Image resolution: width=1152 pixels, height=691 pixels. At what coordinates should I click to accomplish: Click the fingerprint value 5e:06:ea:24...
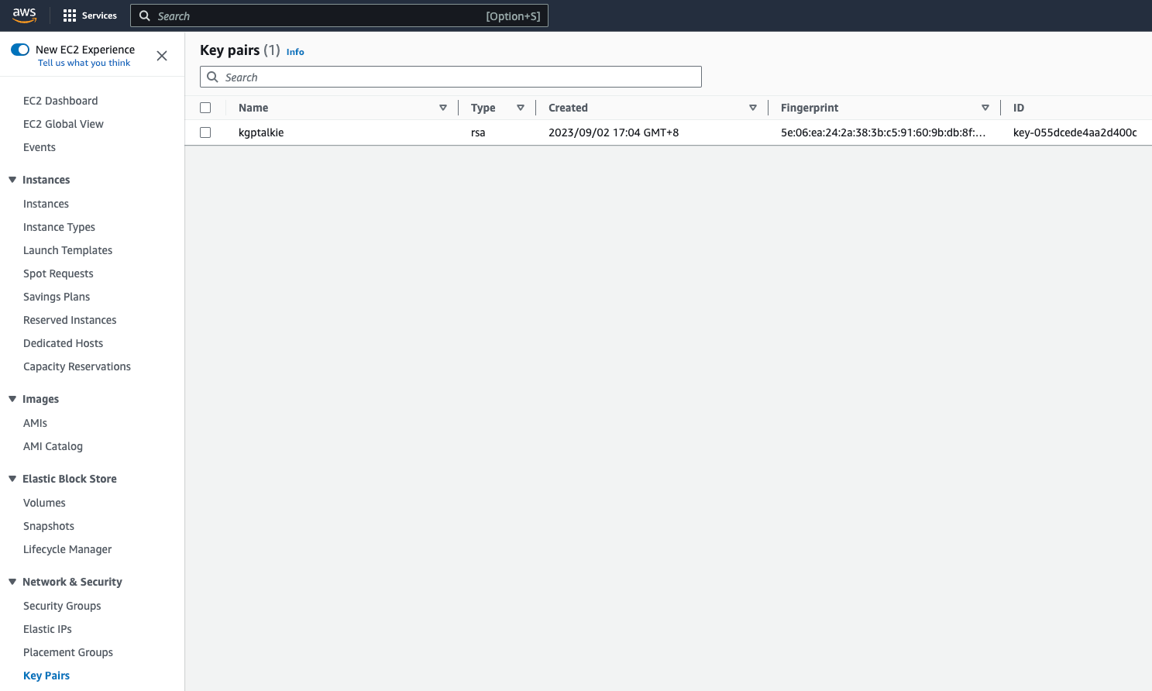coord(883,132)
